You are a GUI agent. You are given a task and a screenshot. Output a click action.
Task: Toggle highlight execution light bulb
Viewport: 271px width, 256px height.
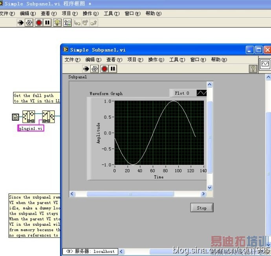[57, 23]
